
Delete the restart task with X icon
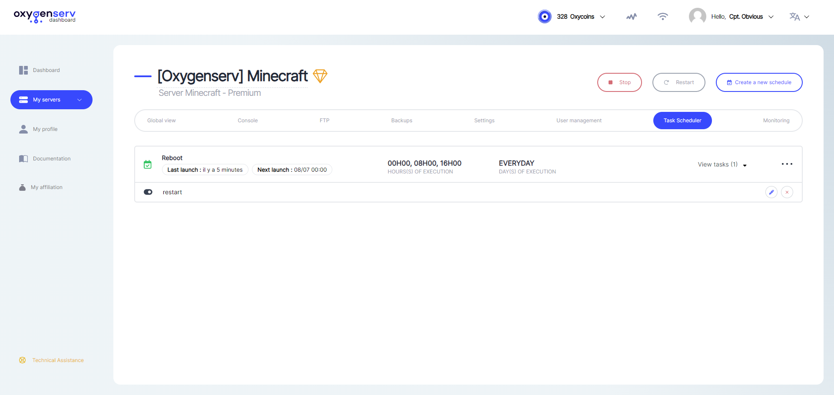tap(787, 192)
